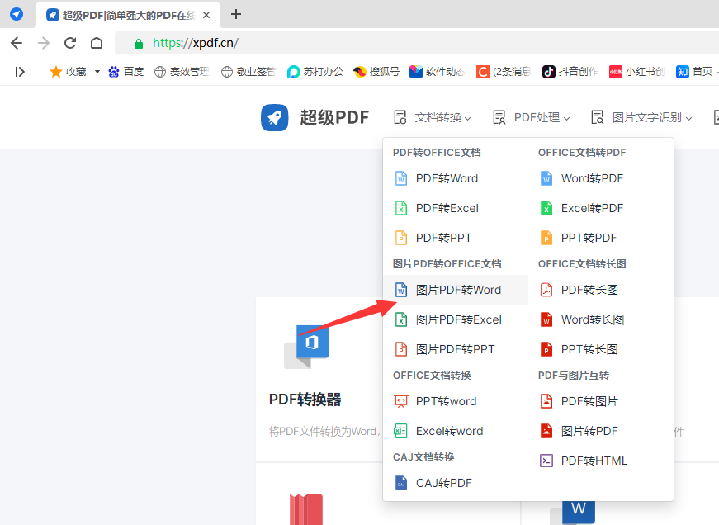Click 图片PDF转Word menu item
The width and height of the screenshot is (719, 525).
(456, 290)
